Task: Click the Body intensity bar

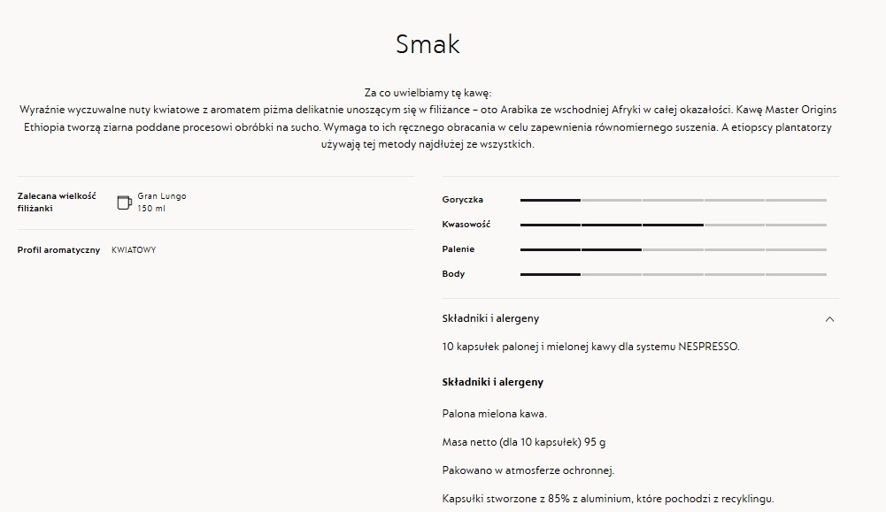Action: [x=673, y=275]
